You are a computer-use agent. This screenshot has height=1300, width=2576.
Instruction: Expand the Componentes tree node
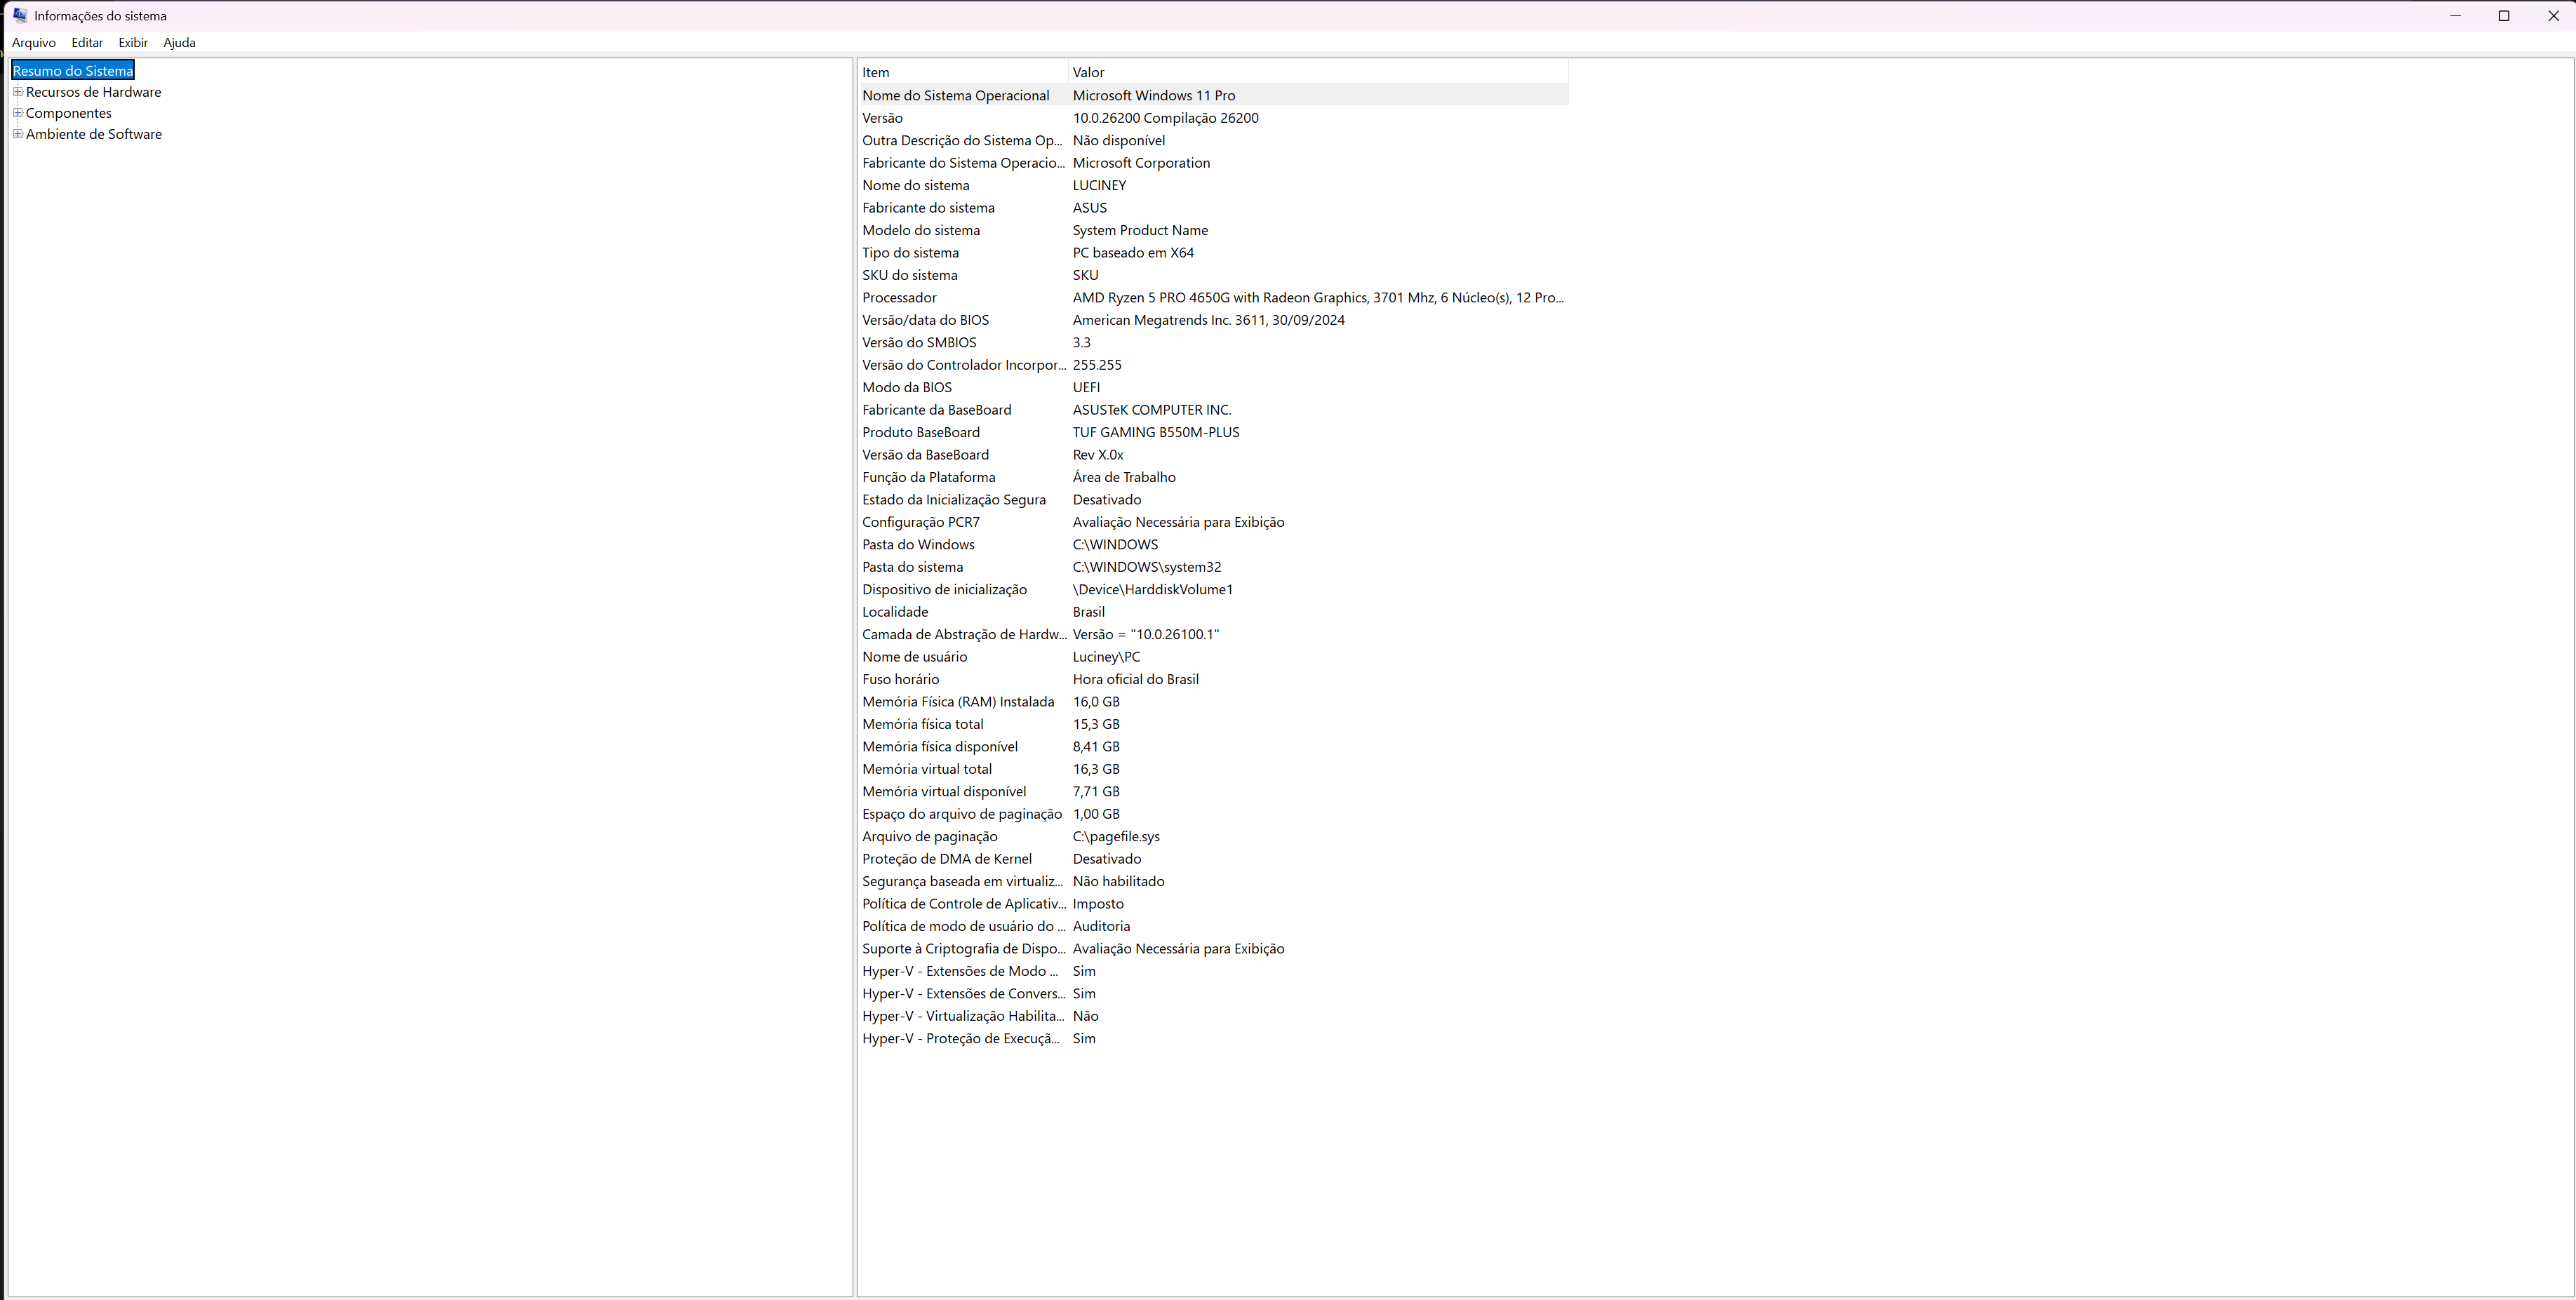pyautogui.click(x=17, y=113)
